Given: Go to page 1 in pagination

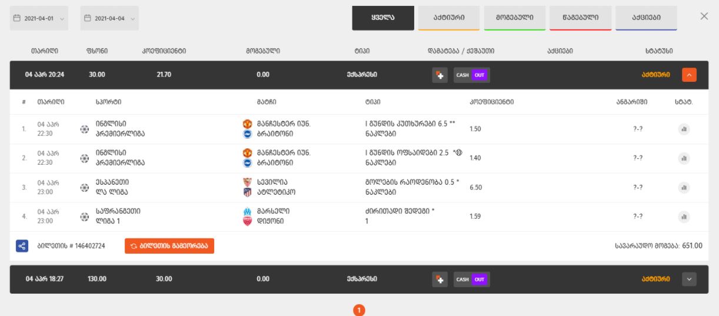Looking at the screenshot, I should (359, 309).
